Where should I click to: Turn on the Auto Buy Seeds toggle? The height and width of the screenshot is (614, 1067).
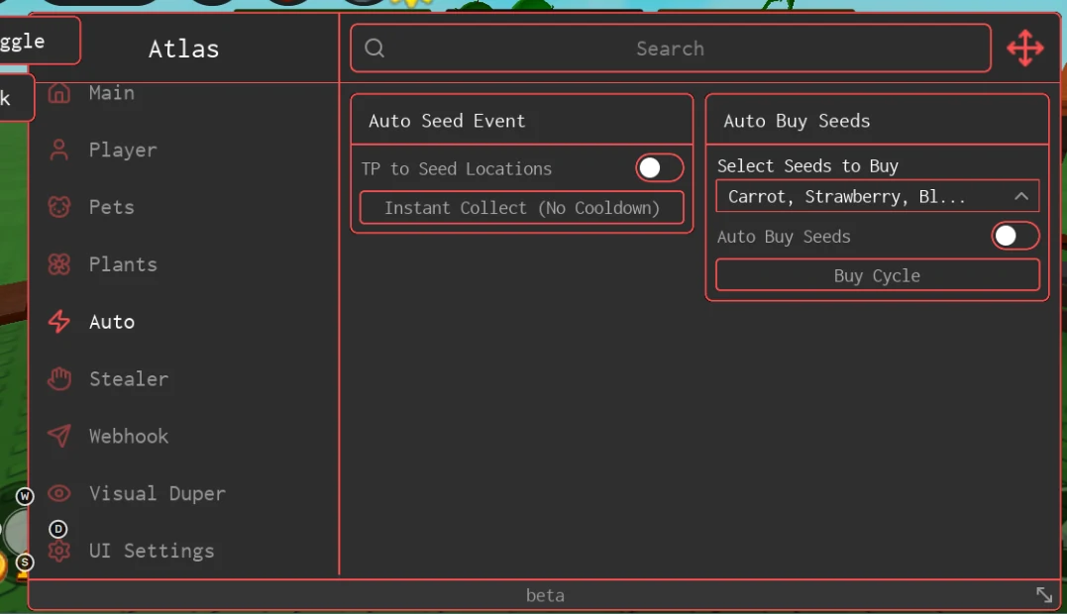coord(1015,236)
